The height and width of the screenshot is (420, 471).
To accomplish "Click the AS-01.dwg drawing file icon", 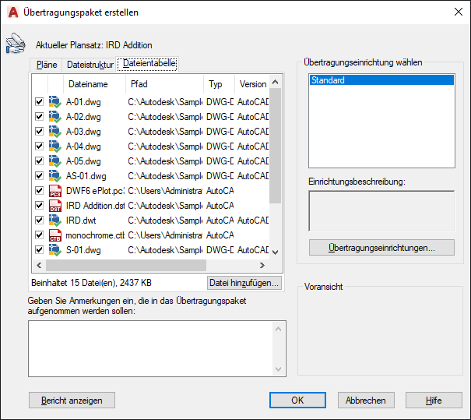I will [x=55, y=176].
